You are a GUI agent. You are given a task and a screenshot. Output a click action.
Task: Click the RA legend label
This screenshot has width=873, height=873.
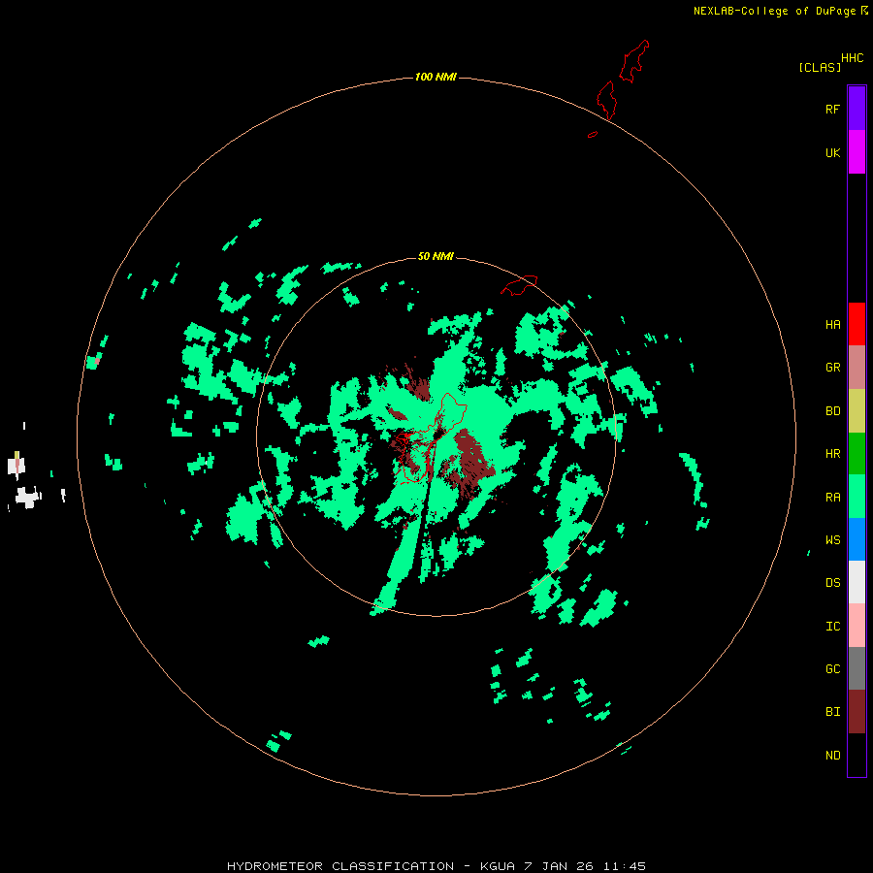pyautogui.click(x=832, y=498)
